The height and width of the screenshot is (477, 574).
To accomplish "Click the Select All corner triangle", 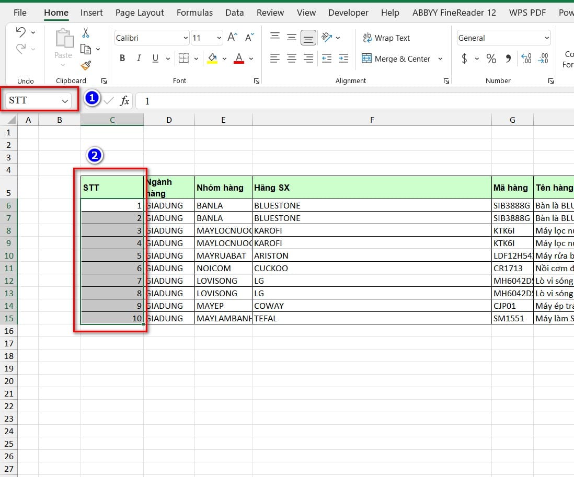I will [12, 120].
